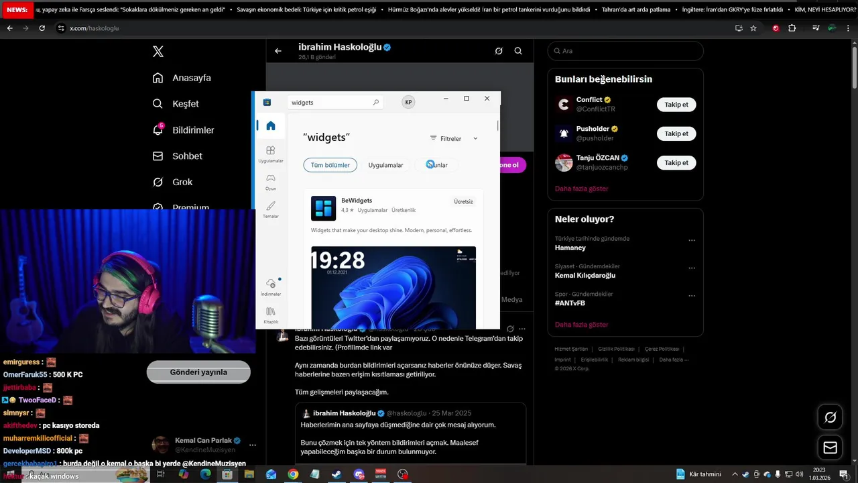Open Oyun section in the Store sidebar
858x483 pixels.
point(271,182)
